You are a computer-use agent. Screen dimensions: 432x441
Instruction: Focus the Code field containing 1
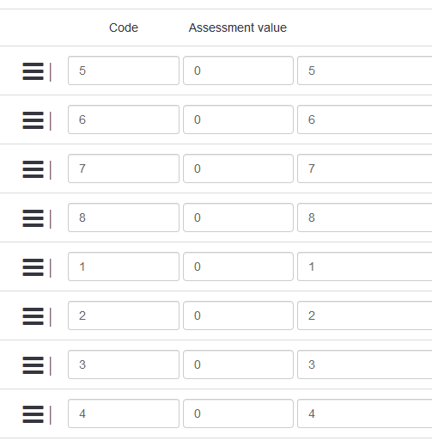point(124,266)
